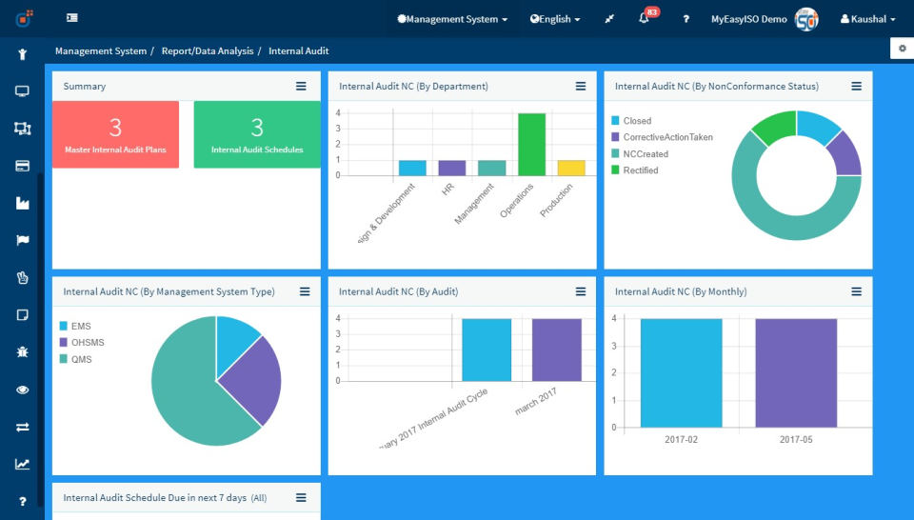The width and height of the screenshot is (914, 520).
Task: Open the page settings gear icon
Action: pyautogui.click(x=902, y=49)
